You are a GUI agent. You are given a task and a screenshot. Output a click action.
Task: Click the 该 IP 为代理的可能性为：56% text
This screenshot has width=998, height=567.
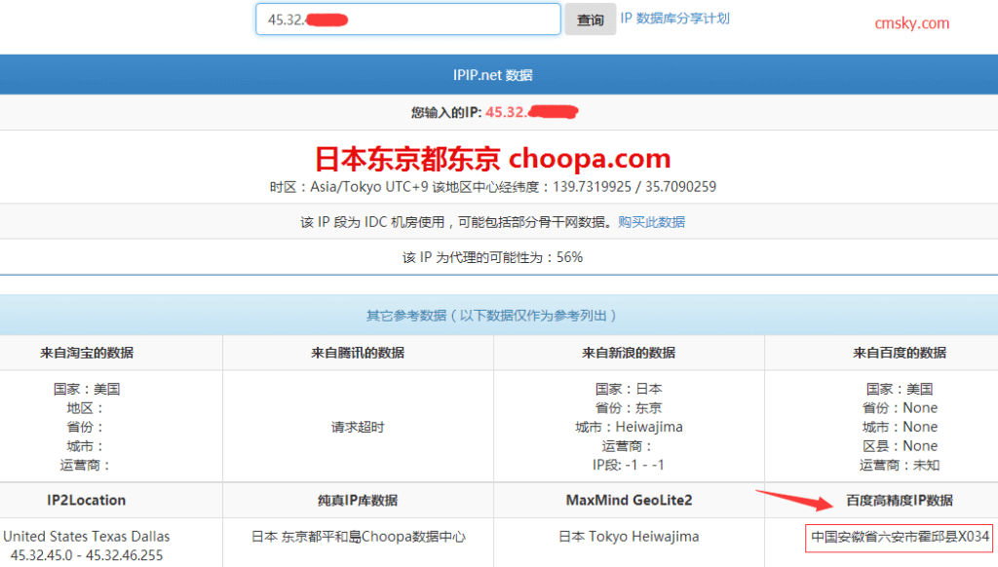[x=492, y=258]
